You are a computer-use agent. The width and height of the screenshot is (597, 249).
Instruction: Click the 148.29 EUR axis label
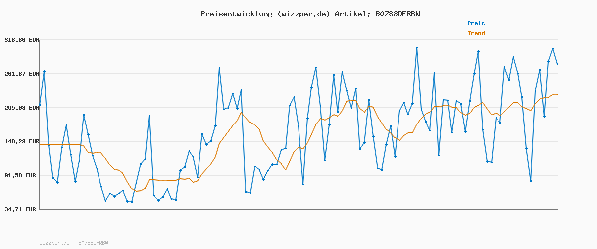click(21, 141)
